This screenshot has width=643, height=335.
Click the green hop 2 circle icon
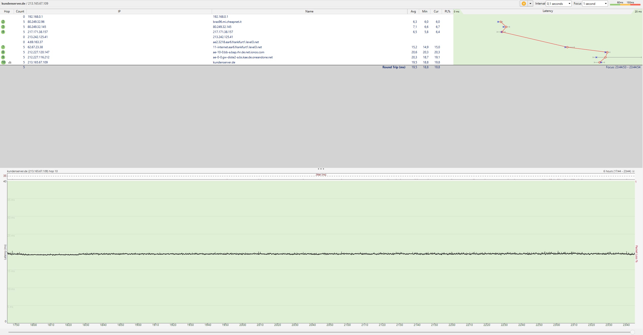click(x=3, y=22)
